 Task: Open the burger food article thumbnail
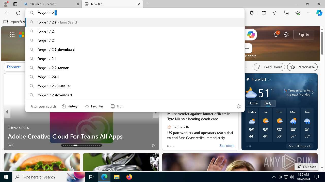click(x=42, y=162)
